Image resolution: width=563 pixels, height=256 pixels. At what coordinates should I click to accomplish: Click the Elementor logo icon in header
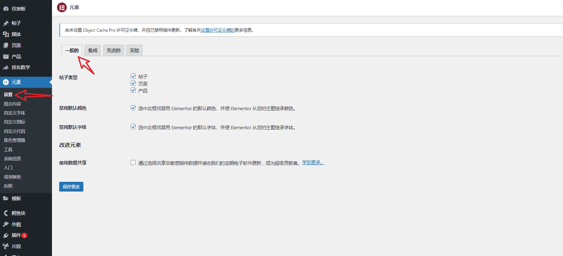pyautogui.click(x=62, y=7)
